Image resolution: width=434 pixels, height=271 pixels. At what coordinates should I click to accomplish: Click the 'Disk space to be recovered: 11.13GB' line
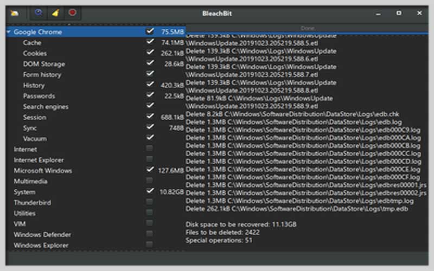241,224
